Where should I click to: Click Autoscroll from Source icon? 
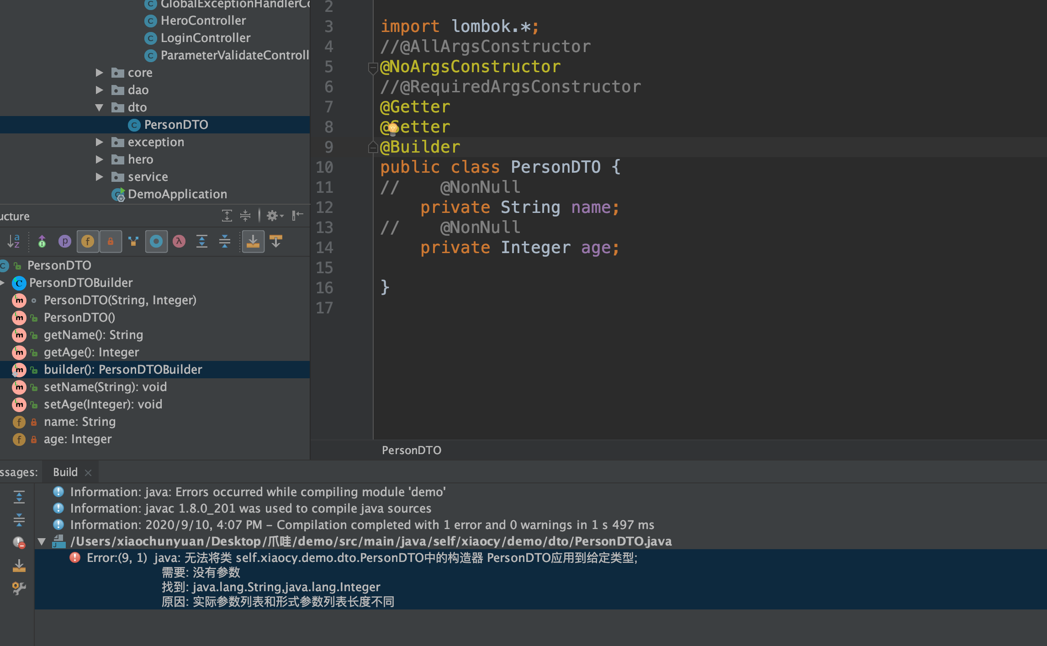[276, 241]
